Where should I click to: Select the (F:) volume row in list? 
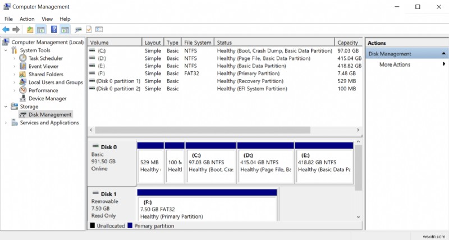[225, 73]
